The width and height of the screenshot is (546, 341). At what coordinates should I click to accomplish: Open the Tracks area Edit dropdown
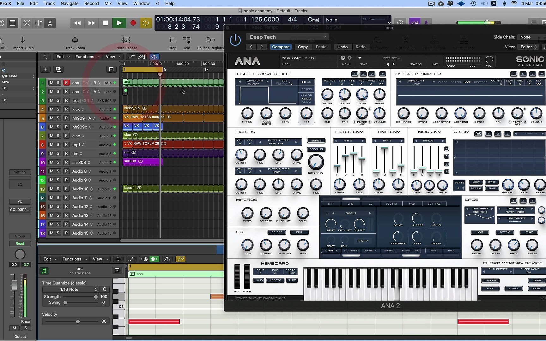(62, 57)
